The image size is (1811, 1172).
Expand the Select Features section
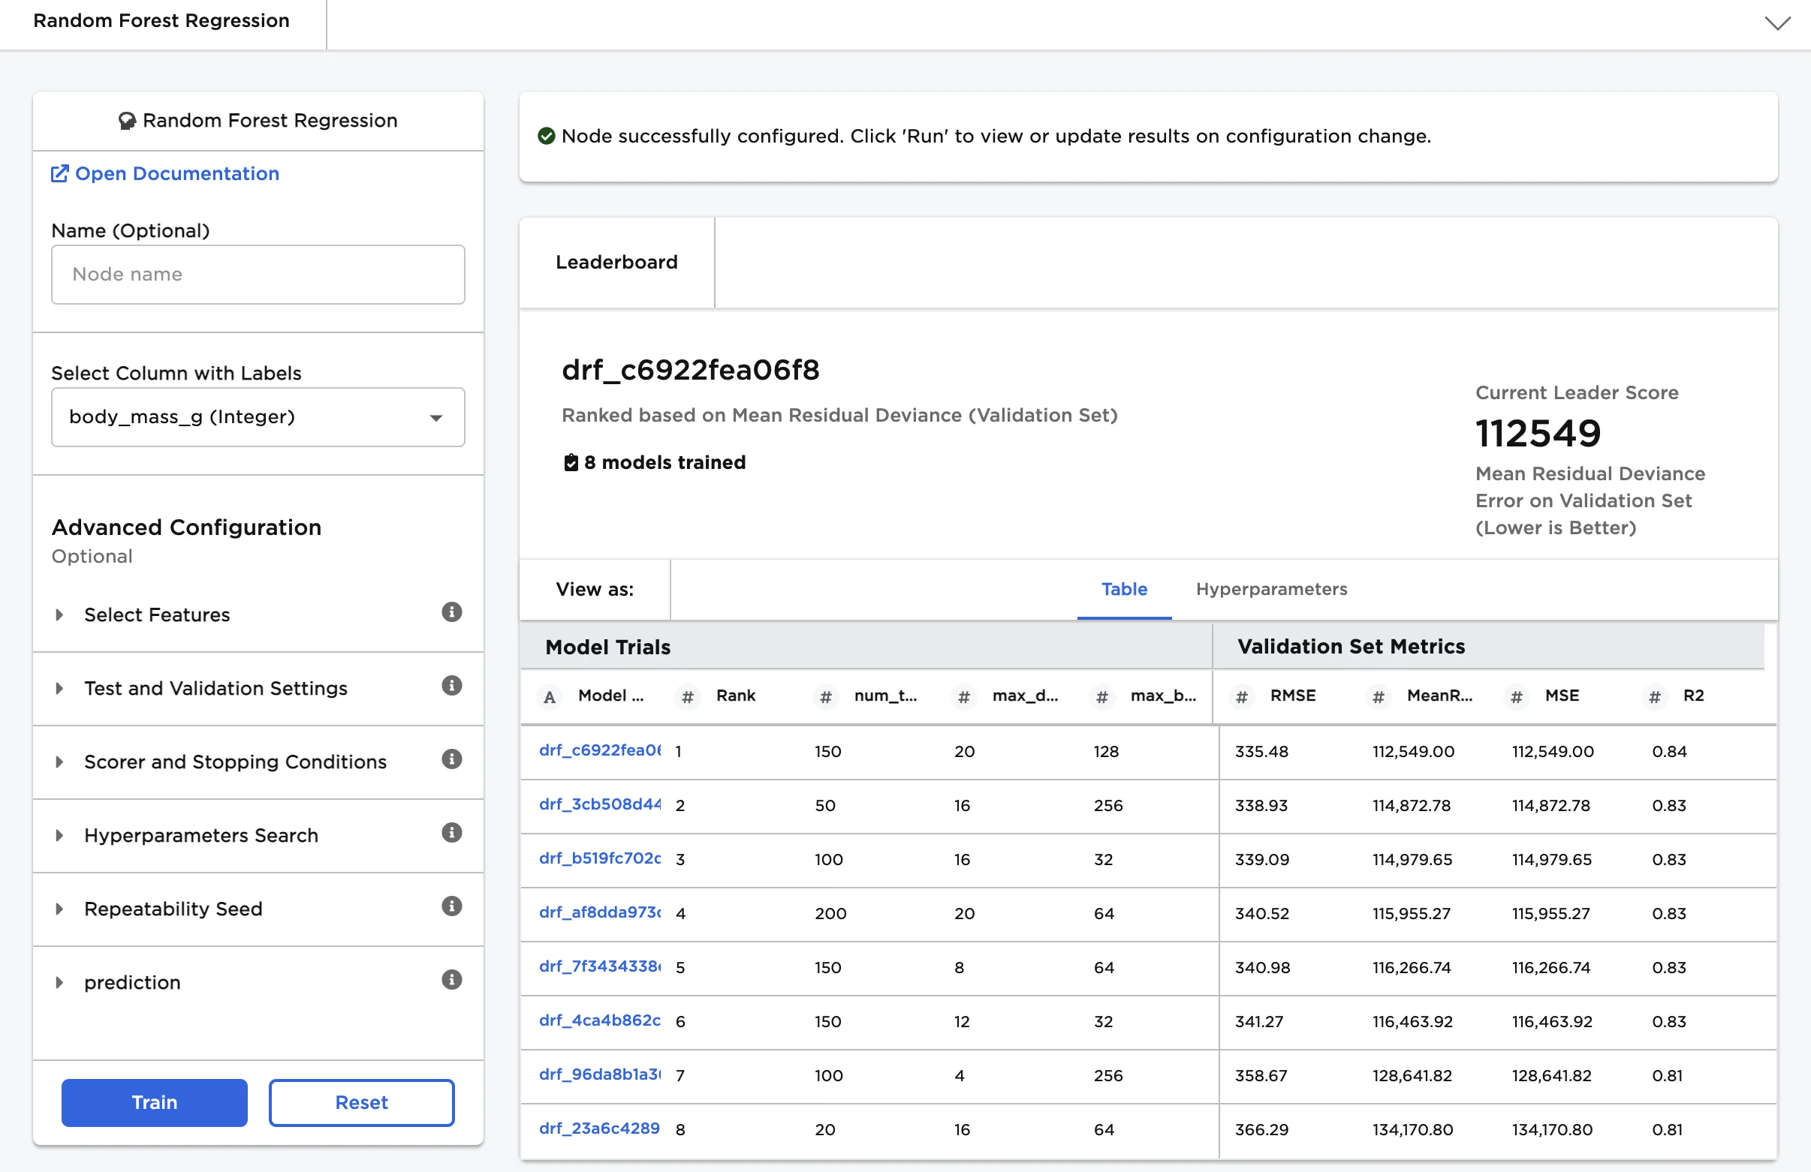point(156,615)
